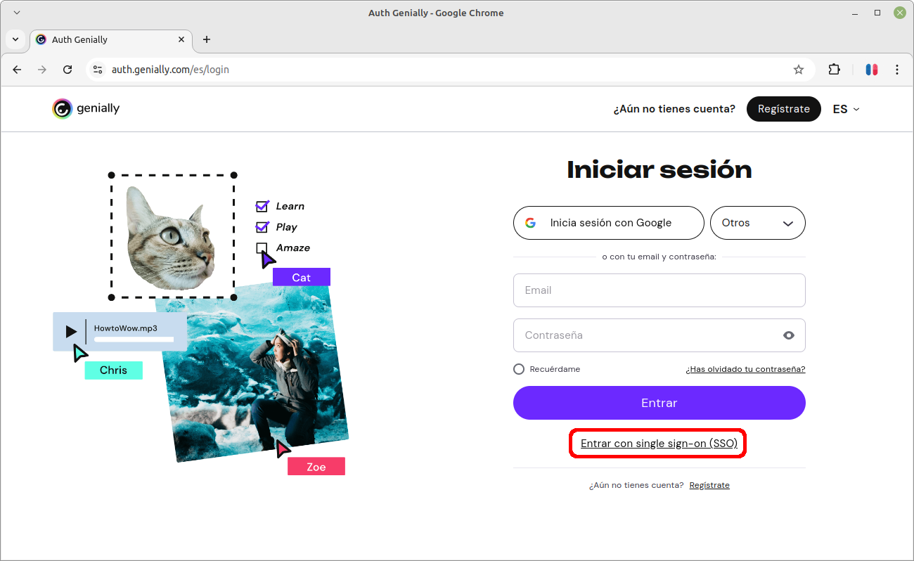Sign in with Google button
Screen dimensions: 914x561
tap(609, 223)
